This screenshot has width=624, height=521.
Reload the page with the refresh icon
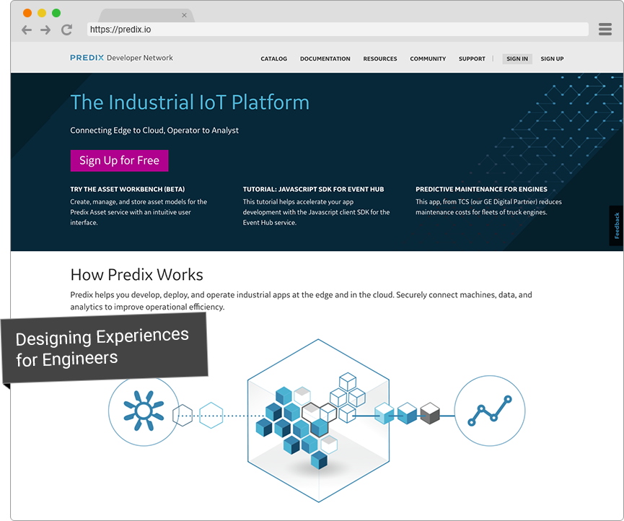[66, 30]
